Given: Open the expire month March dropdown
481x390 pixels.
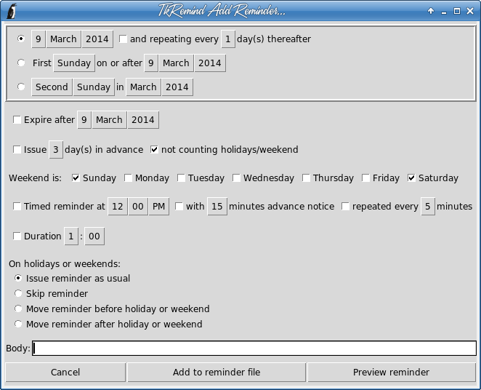Looking at the screenshot, I should [109, 120].
